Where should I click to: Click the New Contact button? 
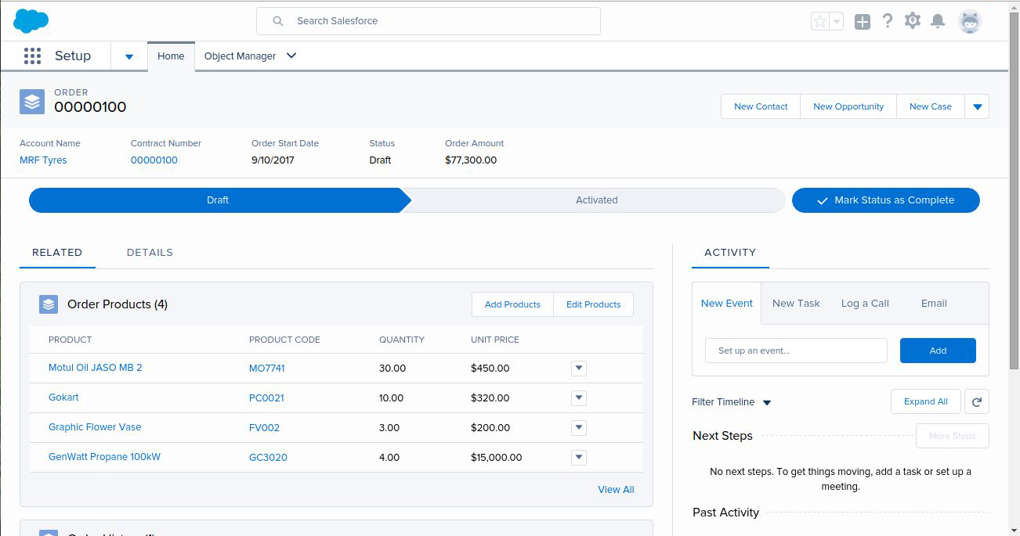click(761, 106)
